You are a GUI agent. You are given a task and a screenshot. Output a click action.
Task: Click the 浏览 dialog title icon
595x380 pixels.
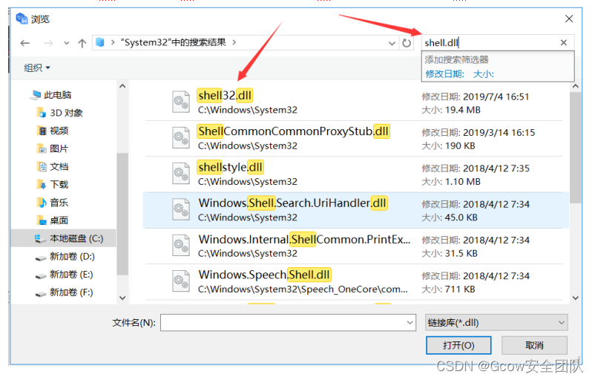pos(22,19)
